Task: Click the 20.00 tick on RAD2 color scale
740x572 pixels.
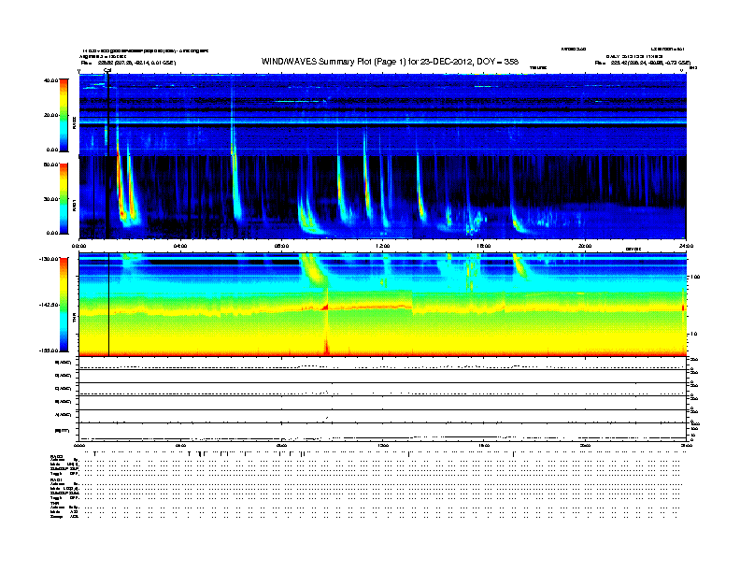Action: pos(51,115)
